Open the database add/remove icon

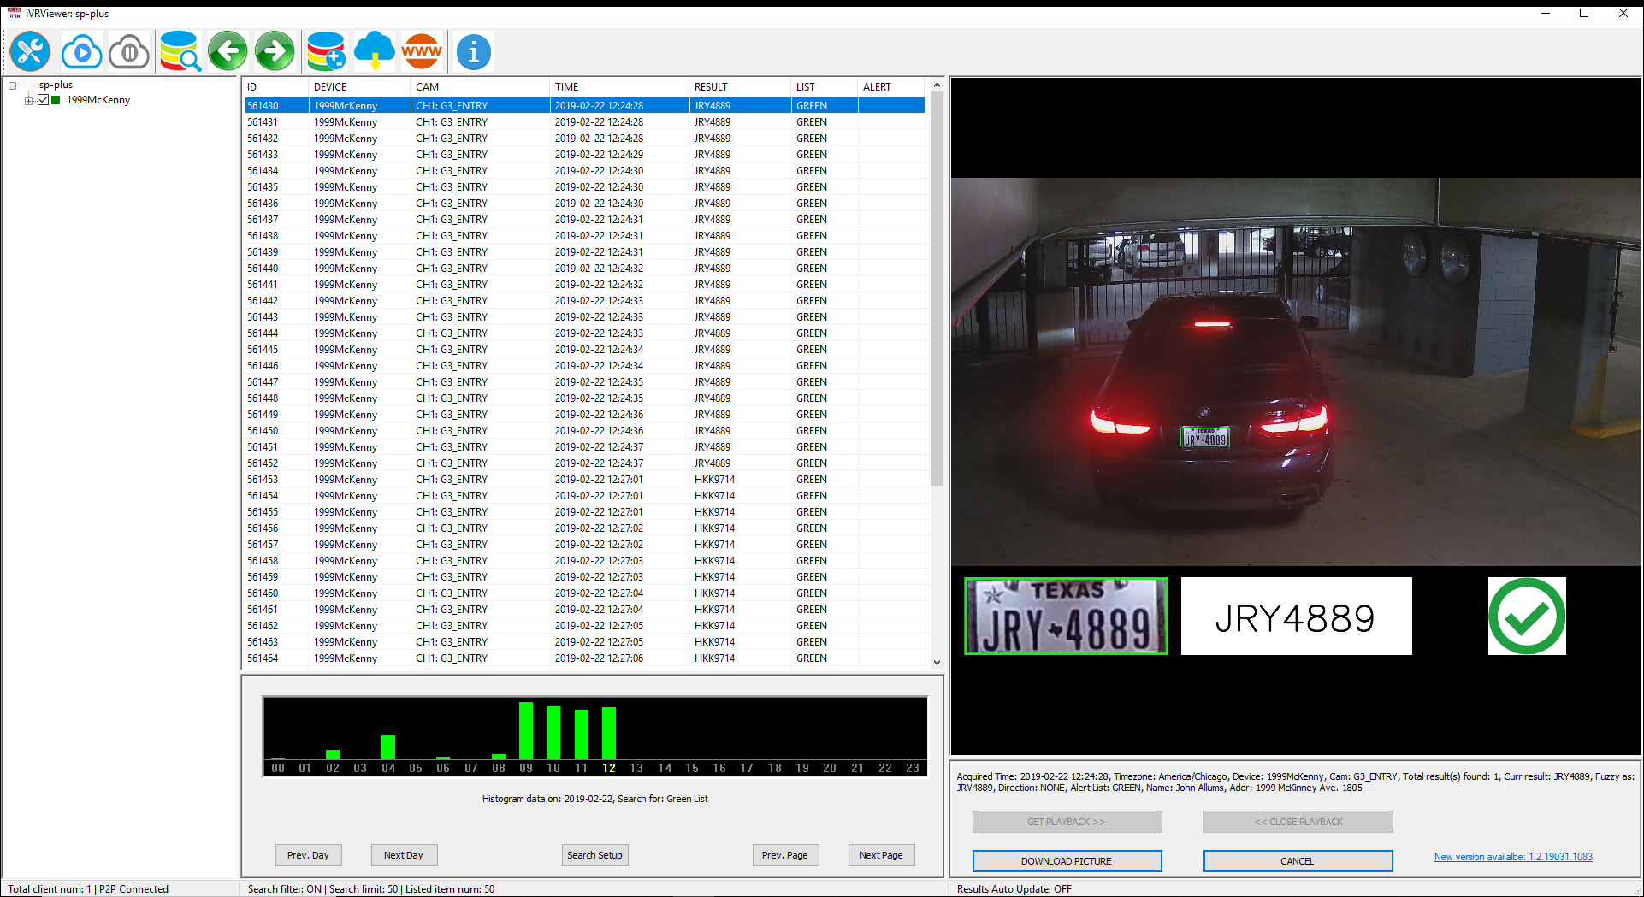pyautogui.click(x=326, y=51)
